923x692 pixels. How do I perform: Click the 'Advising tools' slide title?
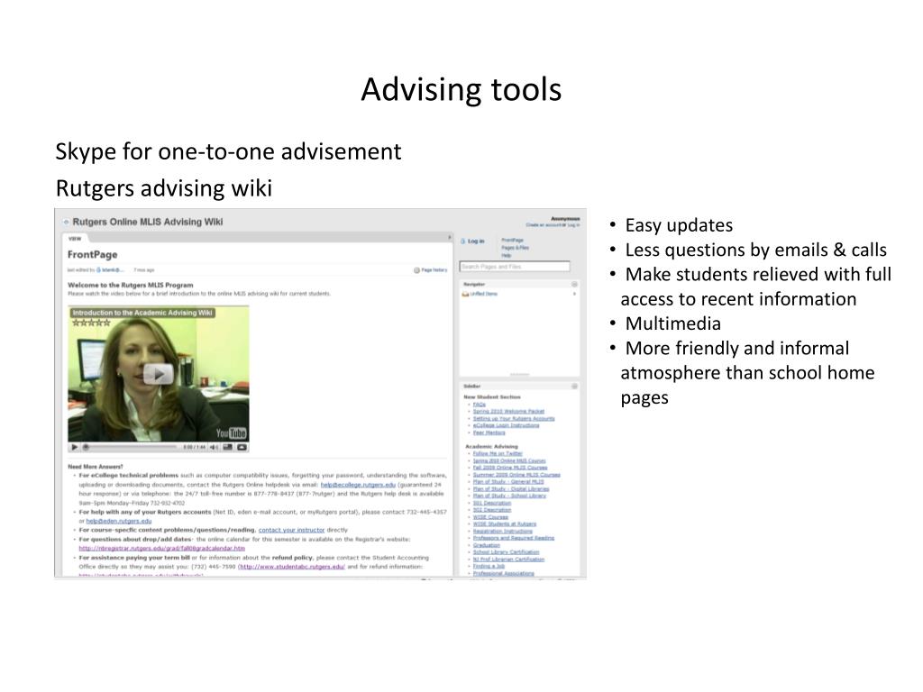[x=461, y=89]
